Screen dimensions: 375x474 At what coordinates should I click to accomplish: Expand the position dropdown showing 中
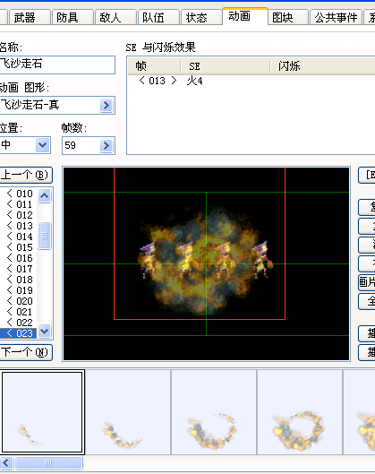[x=43, y=145]
